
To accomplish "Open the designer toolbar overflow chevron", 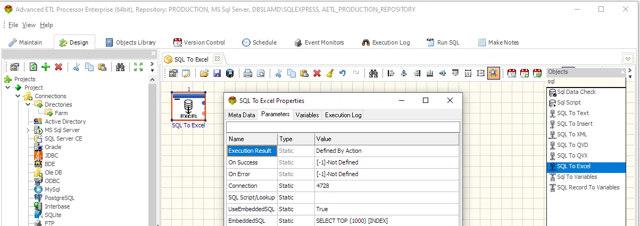I will point(629,73).
